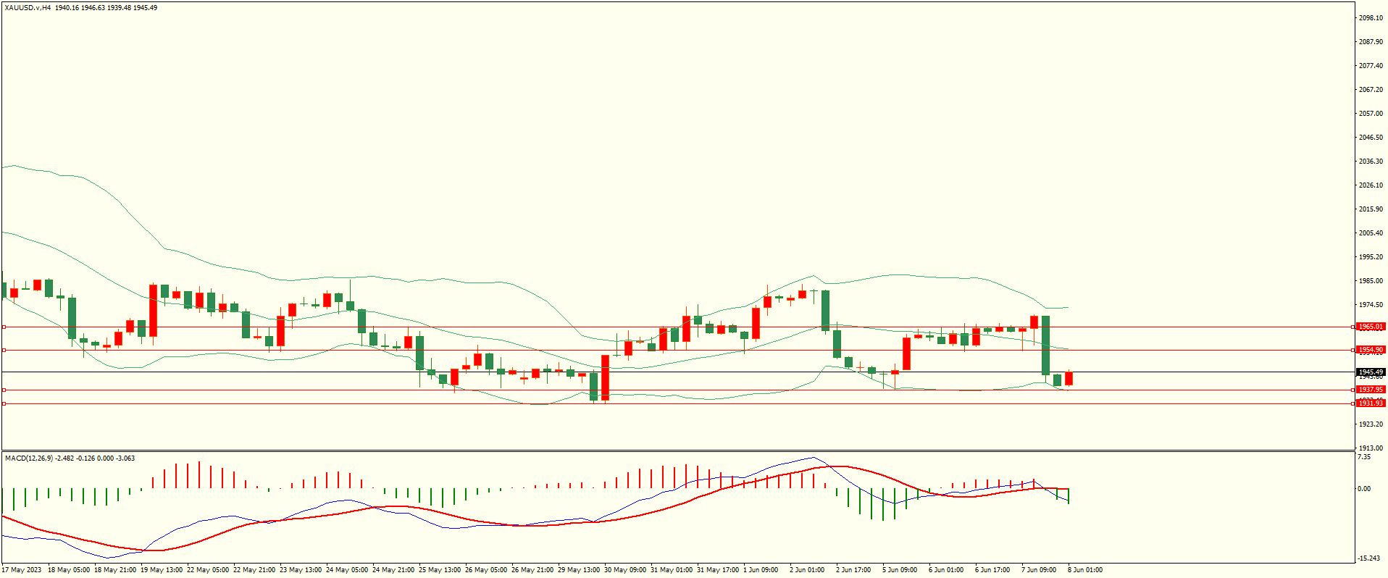Click the 0.00 level on MACD scale
1388x578 pixels.
pos(1363,489)
